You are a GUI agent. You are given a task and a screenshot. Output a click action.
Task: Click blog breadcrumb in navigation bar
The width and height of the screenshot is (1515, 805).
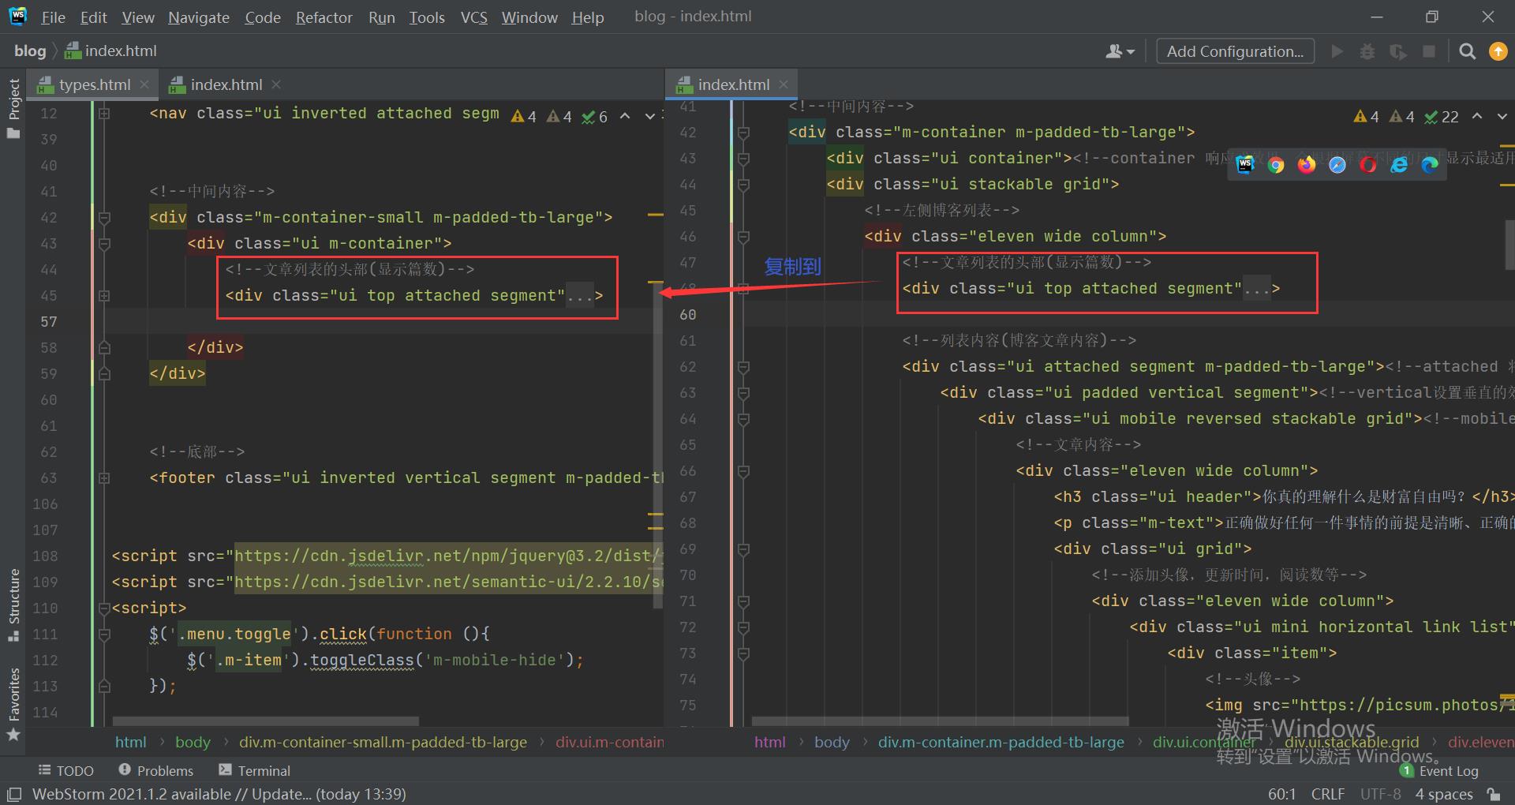click(30, 51)
